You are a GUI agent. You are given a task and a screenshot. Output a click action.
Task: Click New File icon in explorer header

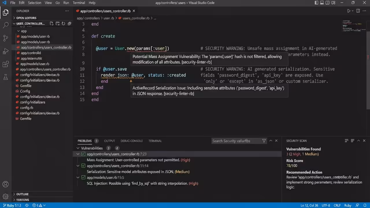click(51, 24)
